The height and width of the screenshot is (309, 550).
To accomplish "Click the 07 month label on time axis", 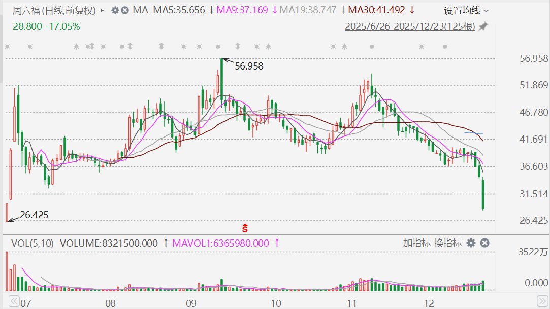I will click(x=25, y=303).
